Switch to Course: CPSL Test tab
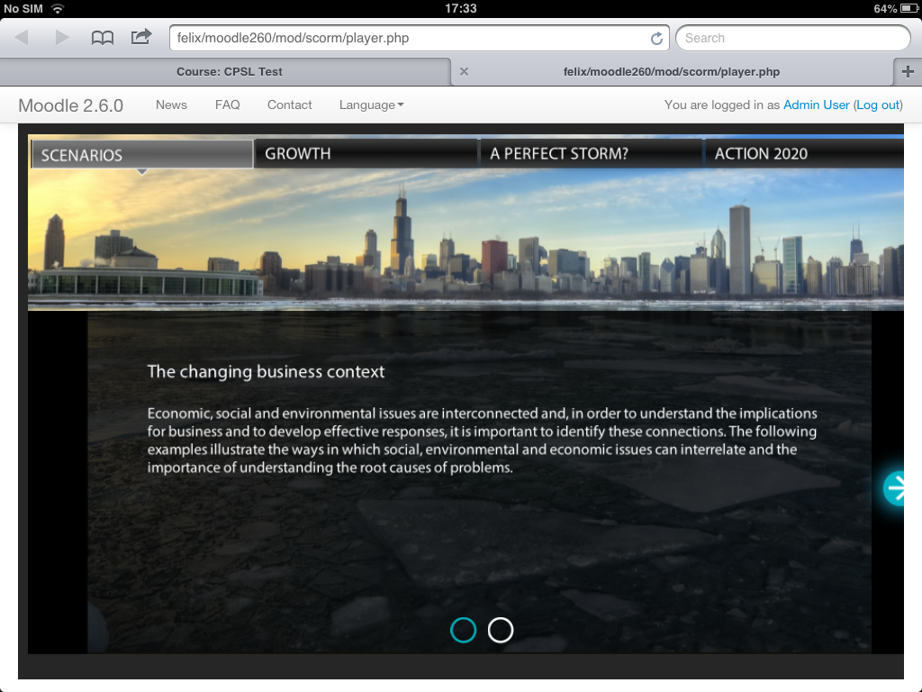922x692 pixels. [x=230, y=72]
